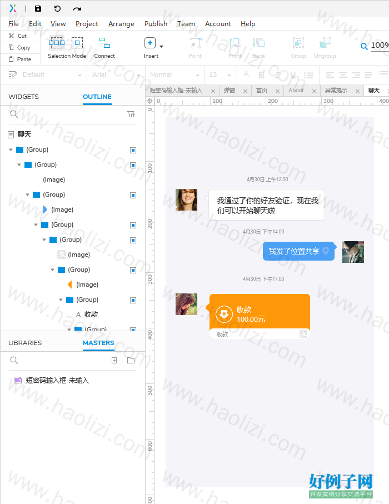Align text left icon

point(330,75)
